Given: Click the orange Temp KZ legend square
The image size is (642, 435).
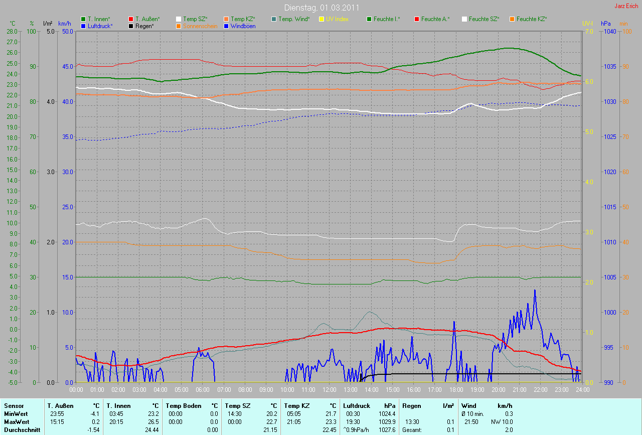Looking at the screenshot, I should [226, 19].
